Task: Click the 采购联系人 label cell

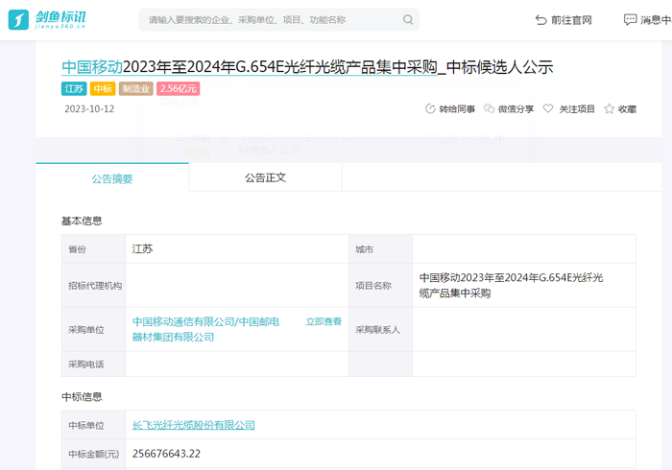Action: pos(380,330)
